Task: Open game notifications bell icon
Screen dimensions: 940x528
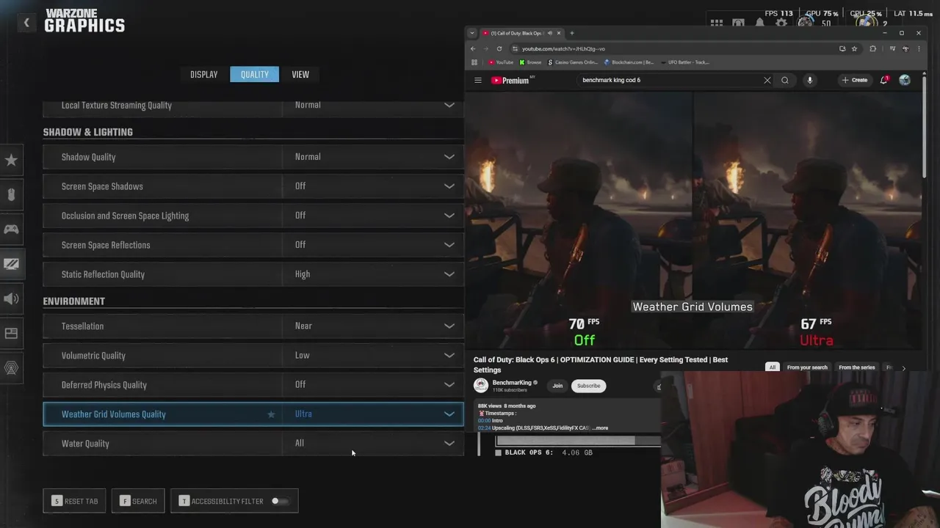Action: (x=760, y=23)
